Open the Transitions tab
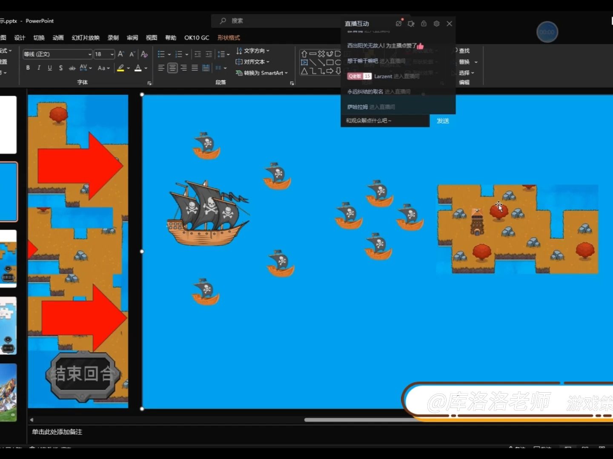The height and width of the screenshot is (459, 613). [x=39, y=38]
